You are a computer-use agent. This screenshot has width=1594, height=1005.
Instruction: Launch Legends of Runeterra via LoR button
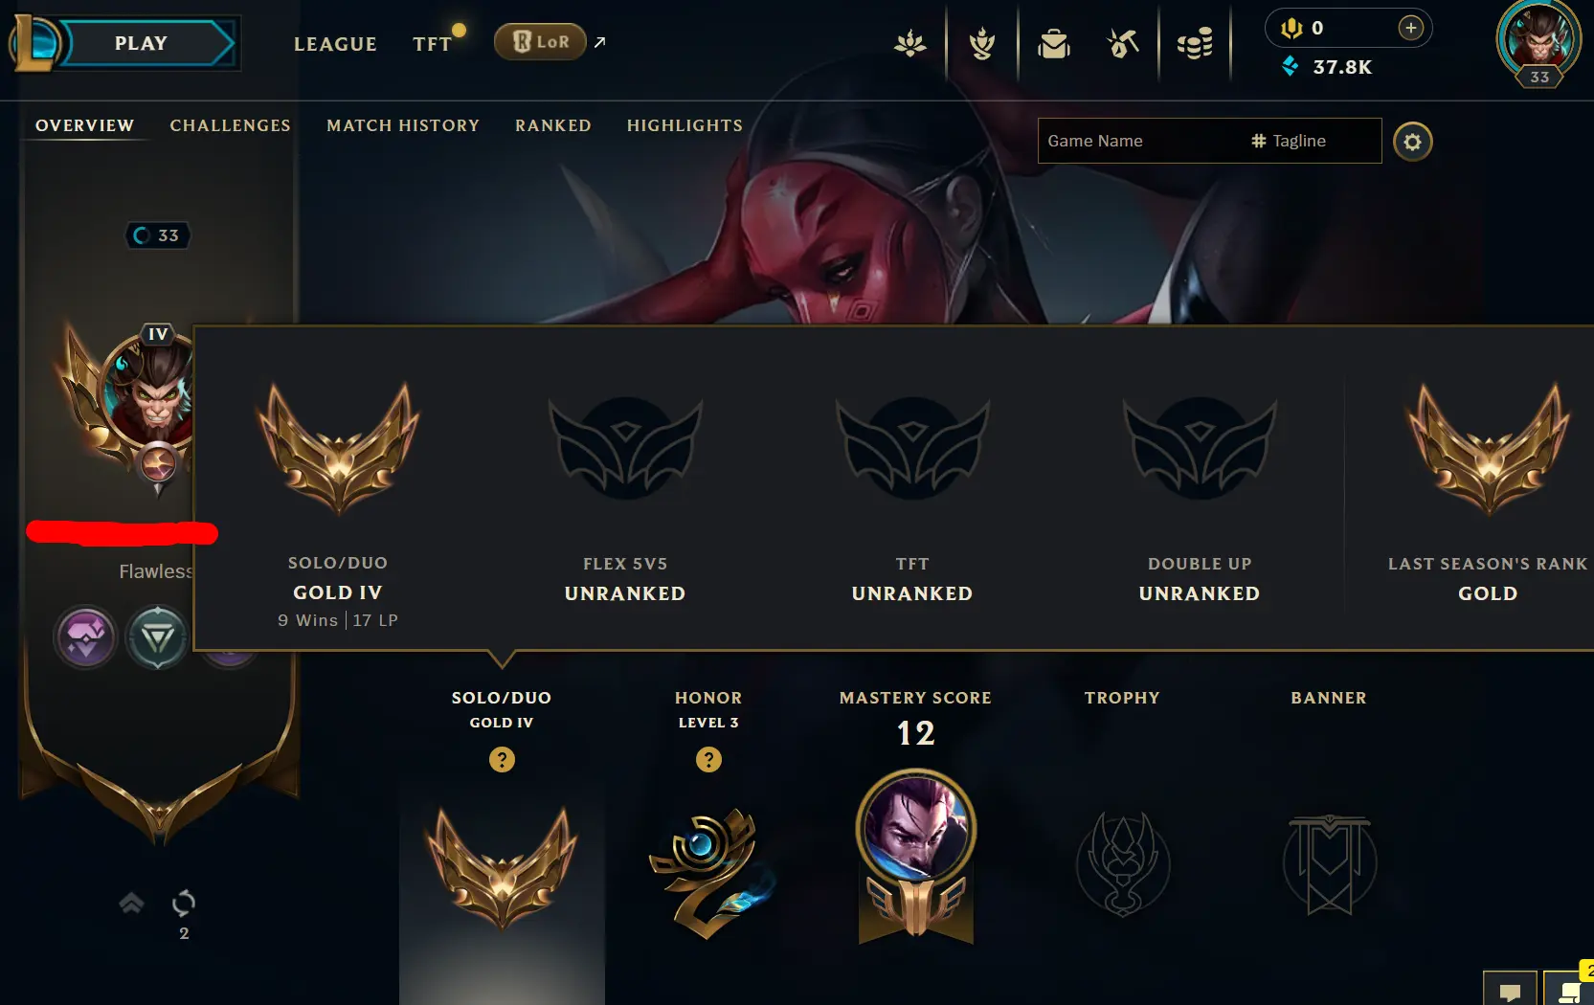point(541,42)
